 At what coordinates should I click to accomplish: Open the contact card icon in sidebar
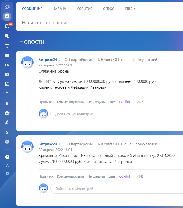pos(7,65)
